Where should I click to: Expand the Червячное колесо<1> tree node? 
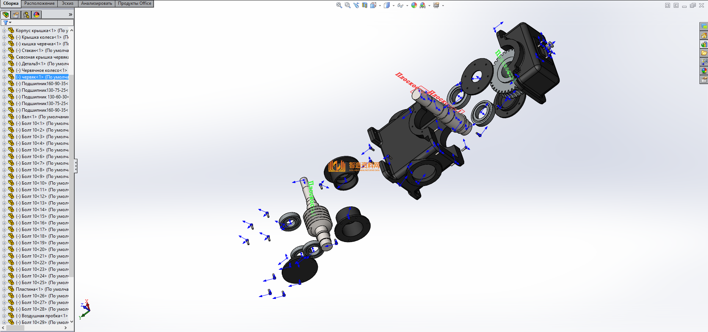click(x=4, y=70)
